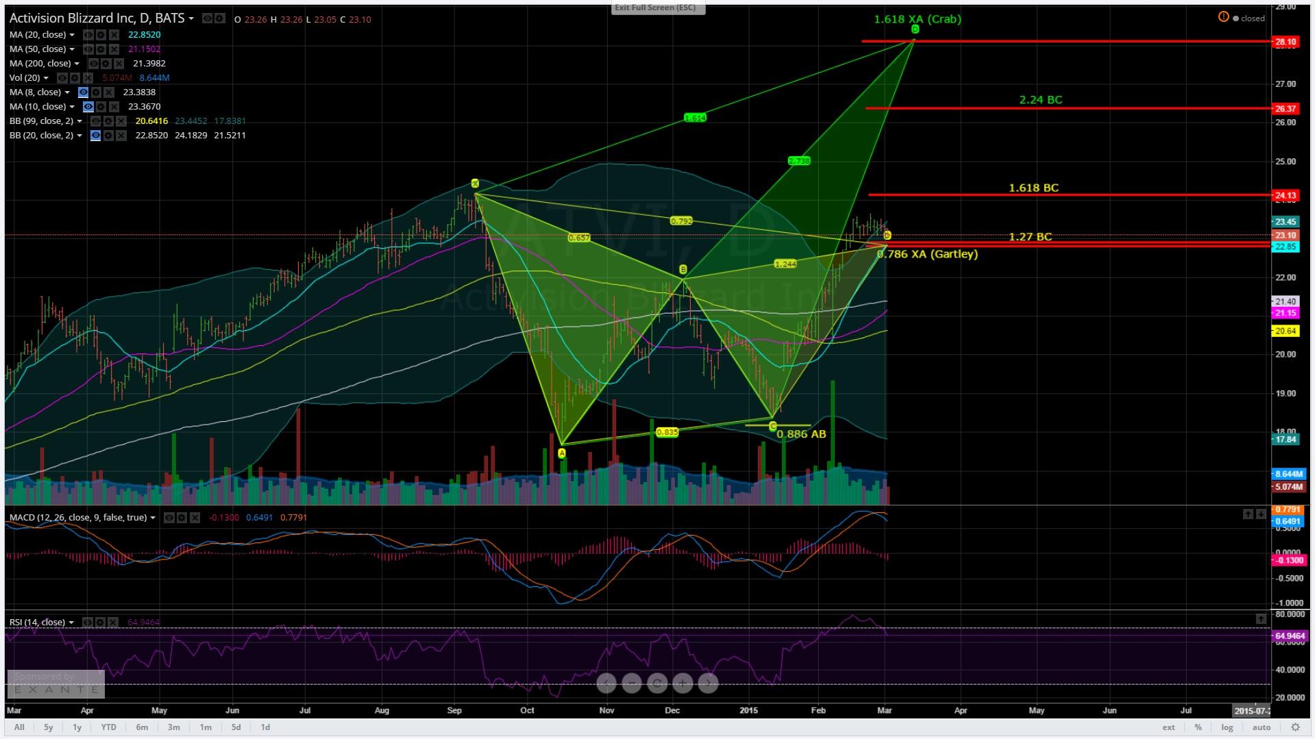Select the 1d time range

click(265, 727)
